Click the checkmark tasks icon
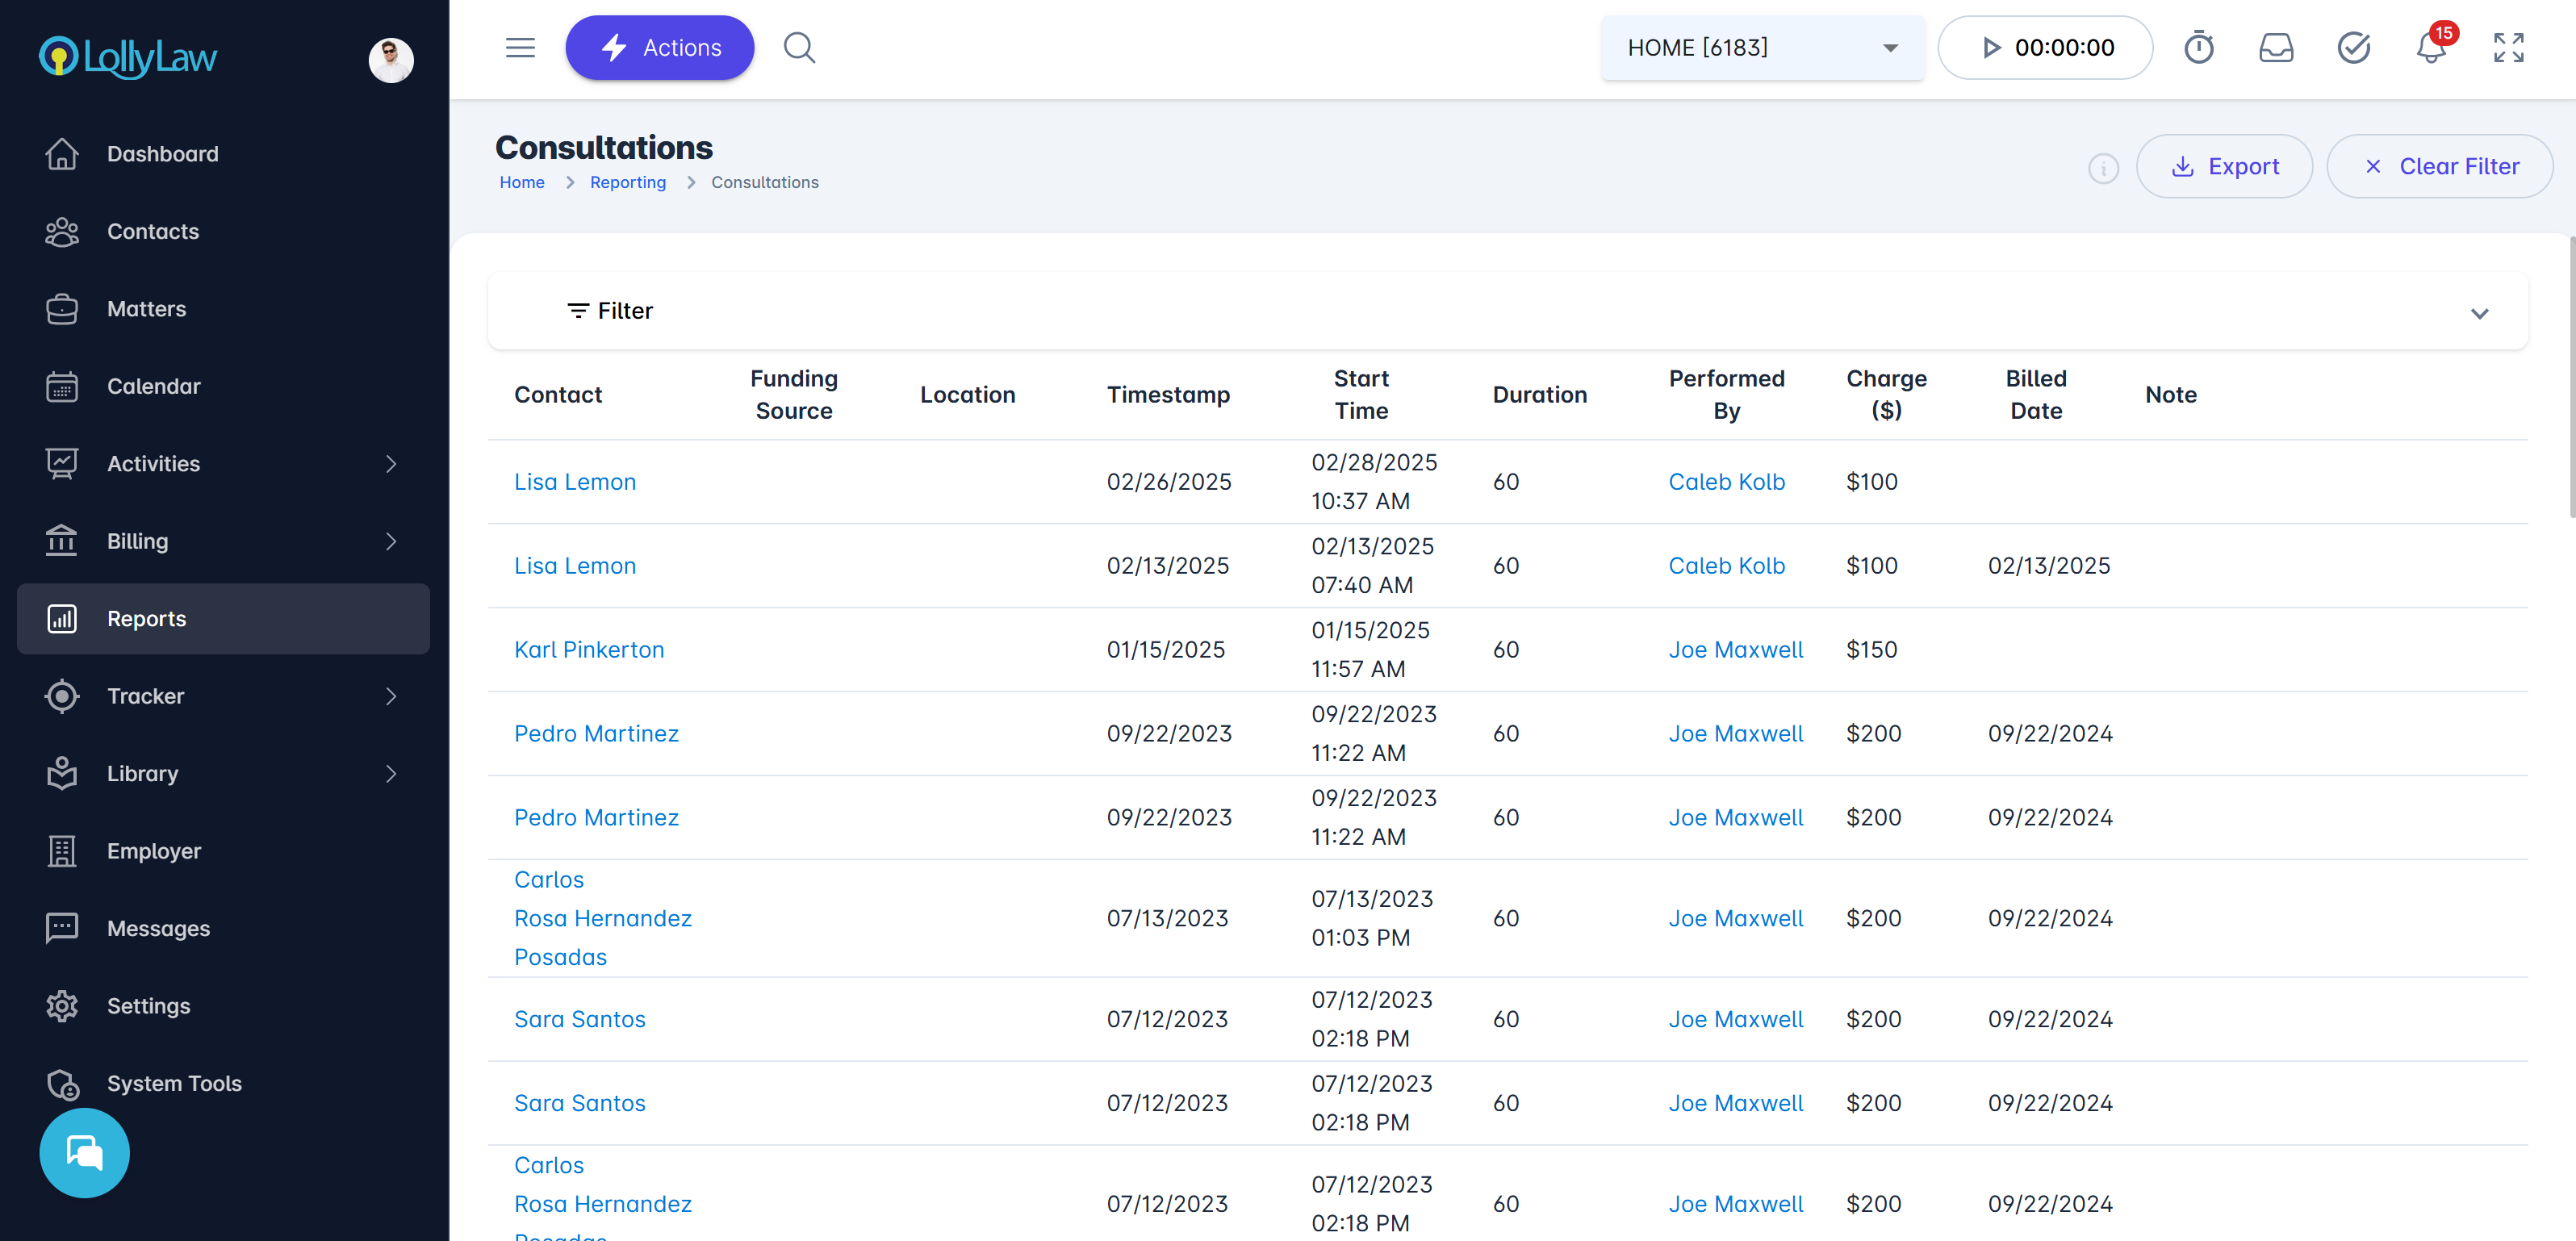The image size is (2576, 1241). (x=2353, y=47)
